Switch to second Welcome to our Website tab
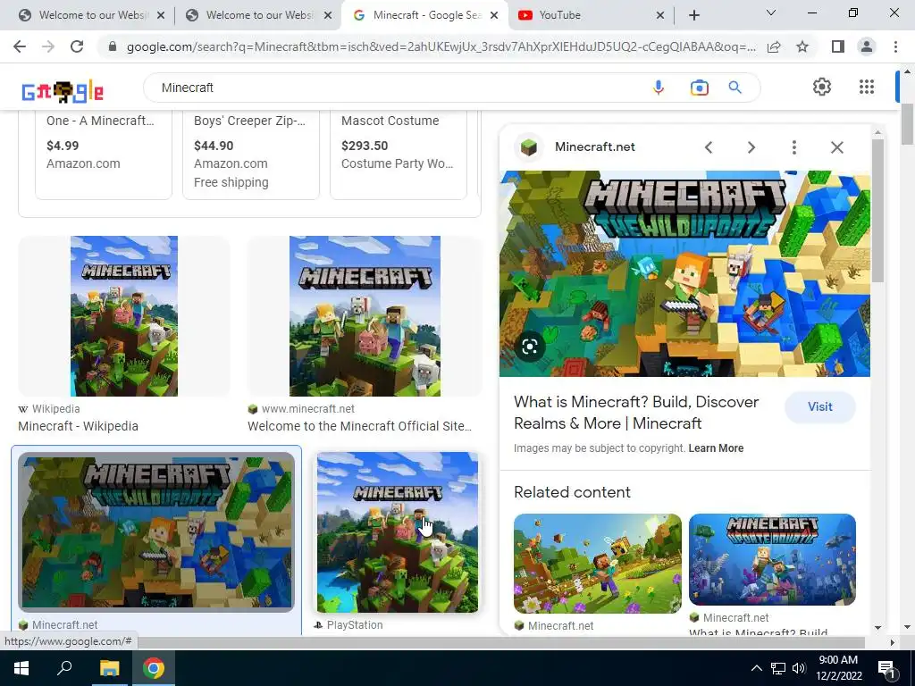 pos(259,15)
